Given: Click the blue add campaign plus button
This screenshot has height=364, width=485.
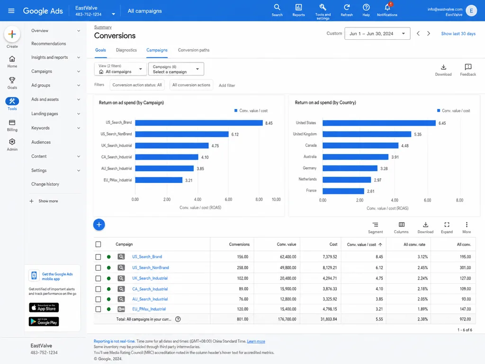Looking at the screenshot, I should coord(99,225).
